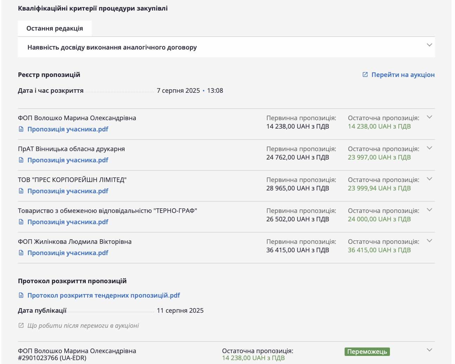Click Кваліфікаційні критерії процедури закупівлі heading
The image size is (455, 364).
(x=93, y=8)
